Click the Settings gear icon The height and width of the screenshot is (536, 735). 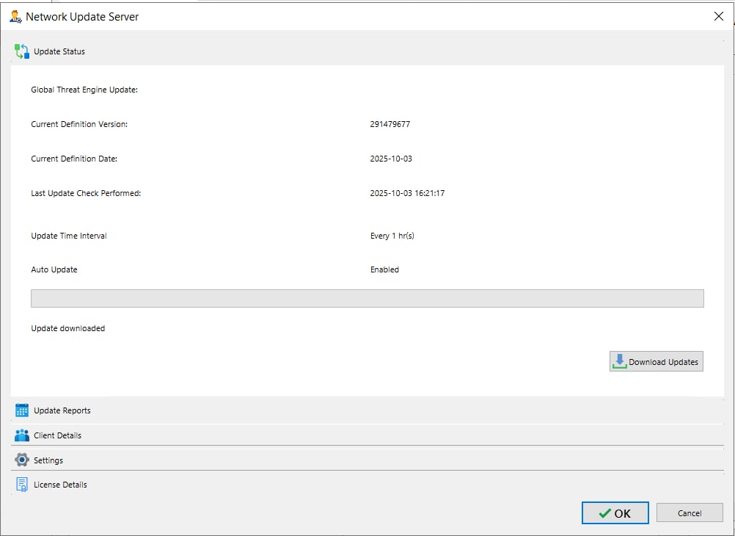pyautogui.click(x=22, y=460)
